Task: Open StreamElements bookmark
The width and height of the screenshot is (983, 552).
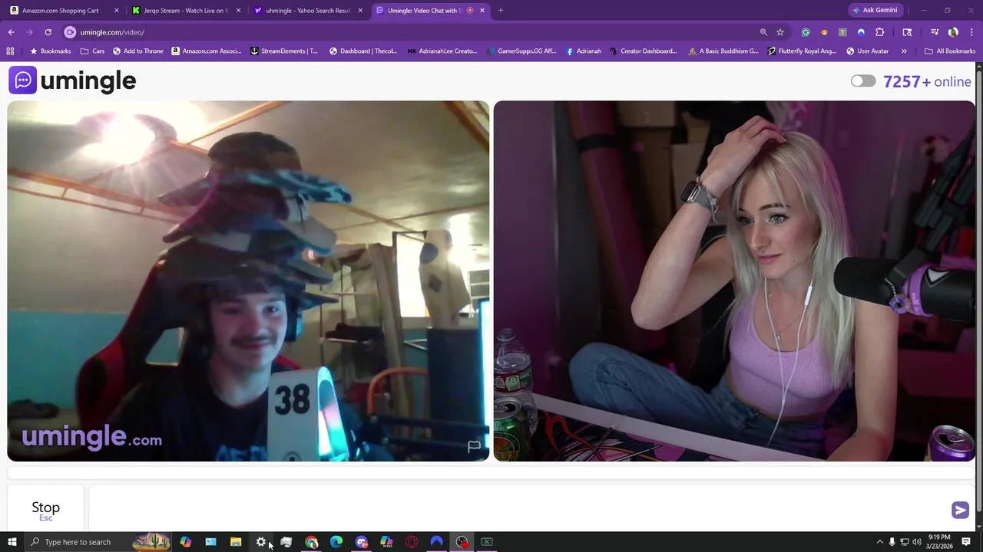Action: pos(284,51)
